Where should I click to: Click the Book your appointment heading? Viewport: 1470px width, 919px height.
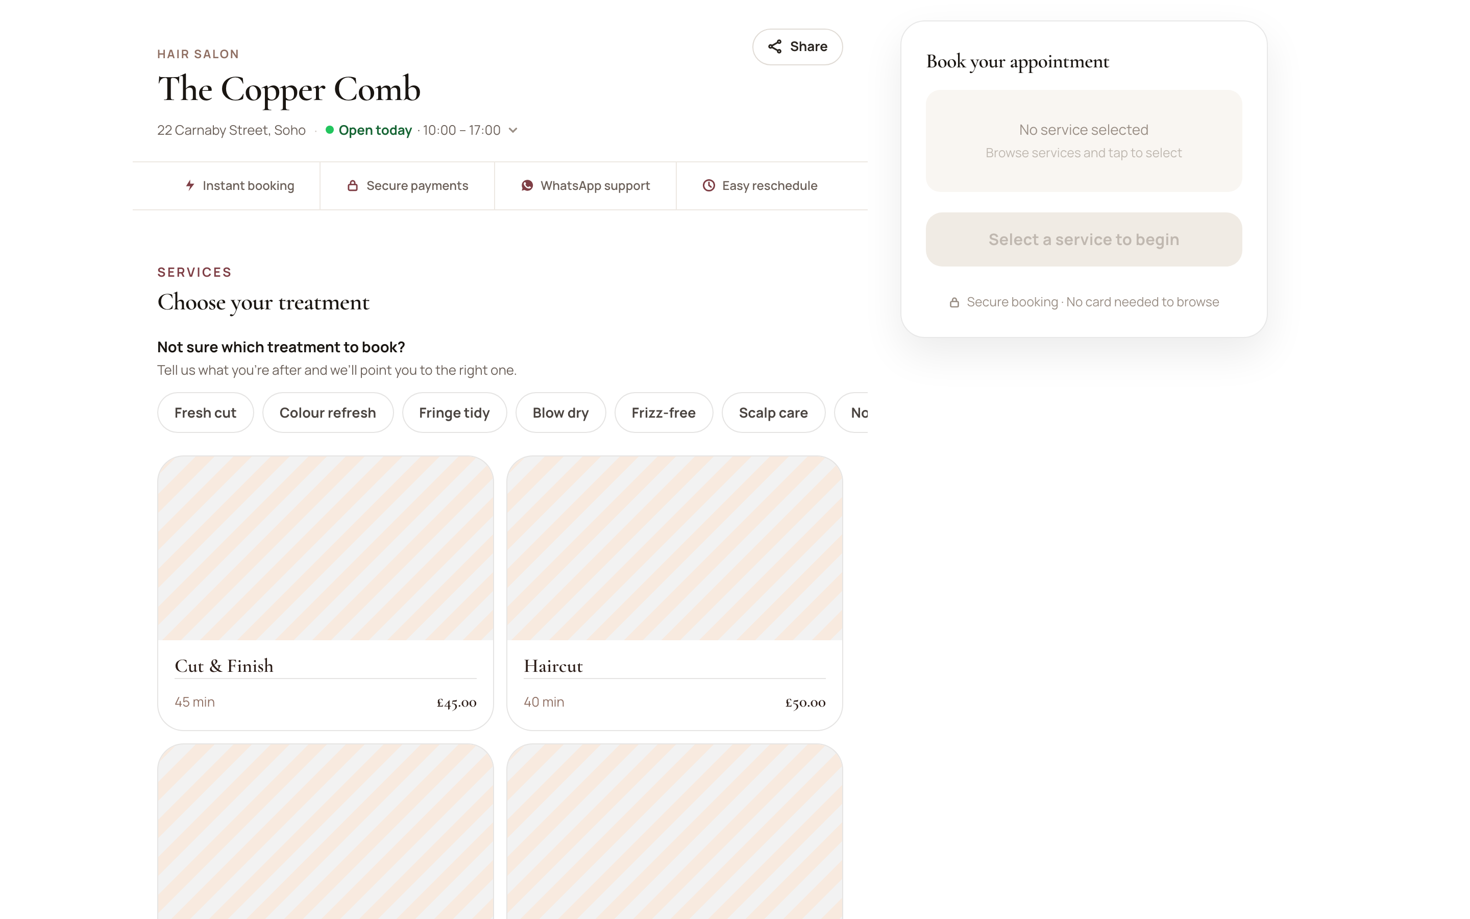click(1017, 61)
